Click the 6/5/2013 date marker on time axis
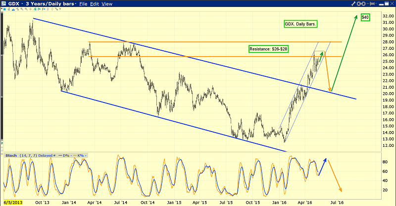The image size is (396, 206). (x=12, y=202)
